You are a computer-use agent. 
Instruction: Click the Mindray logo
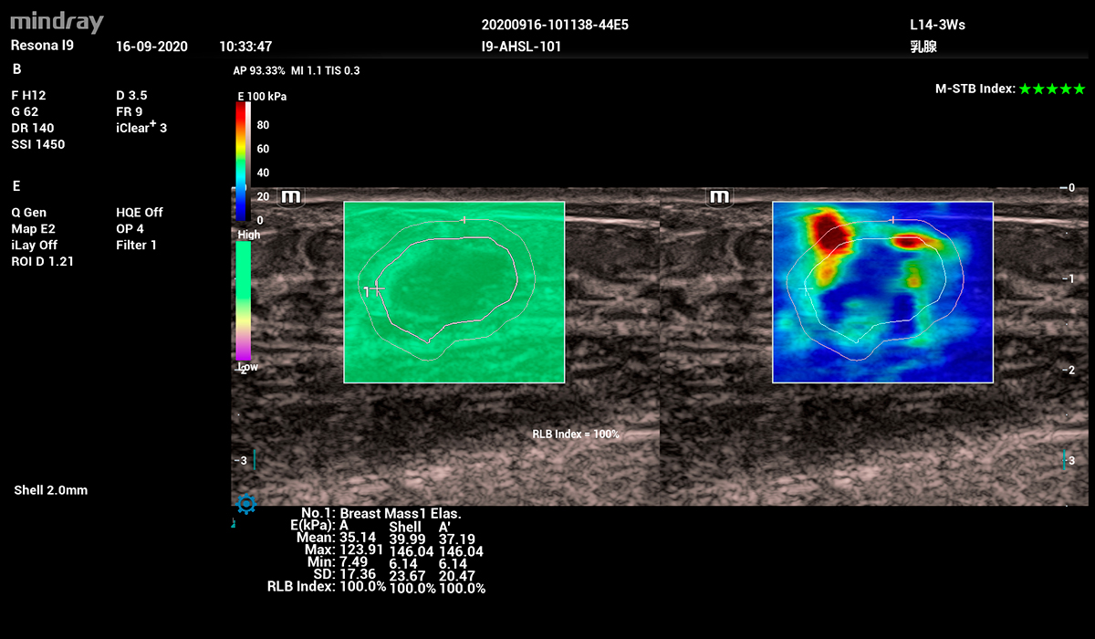57,22
